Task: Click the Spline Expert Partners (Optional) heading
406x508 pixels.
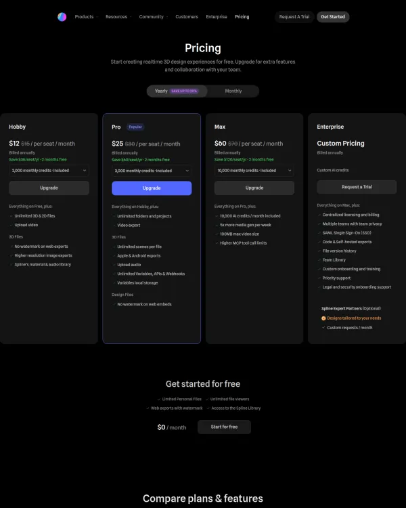Action: point(351,308)
